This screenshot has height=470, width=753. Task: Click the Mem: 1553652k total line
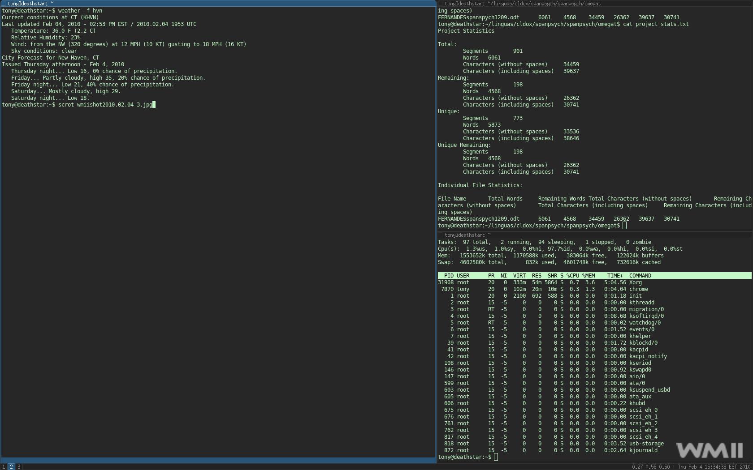click(551, 256)
